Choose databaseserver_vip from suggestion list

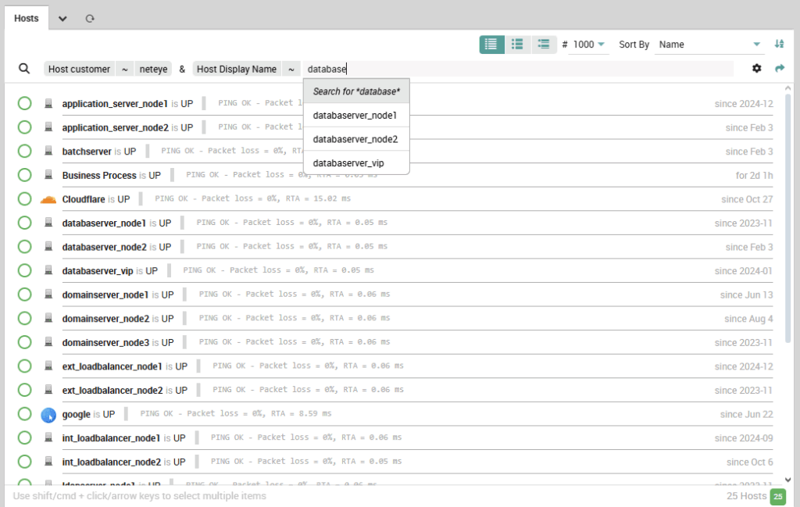(349, 163)
